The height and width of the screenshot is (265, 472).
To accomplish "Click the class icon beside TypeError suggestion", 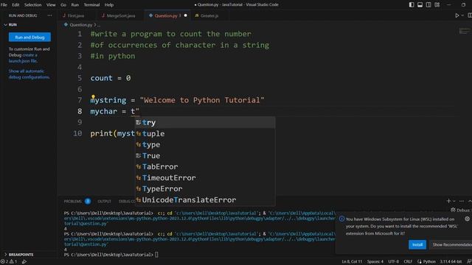I will coord(139,189).
